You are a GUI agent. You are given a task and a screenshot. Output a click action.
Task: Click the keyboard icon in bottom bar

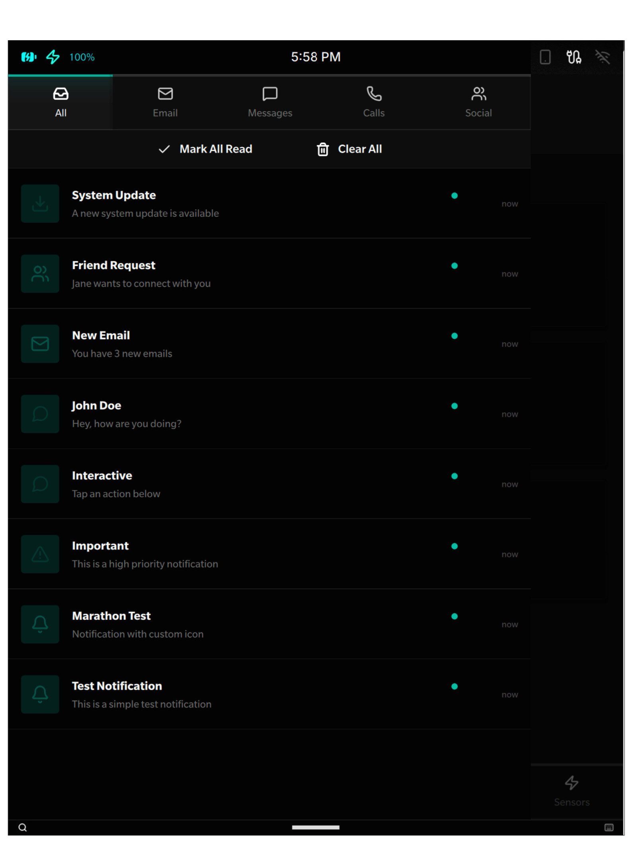[x=609, y=827]
